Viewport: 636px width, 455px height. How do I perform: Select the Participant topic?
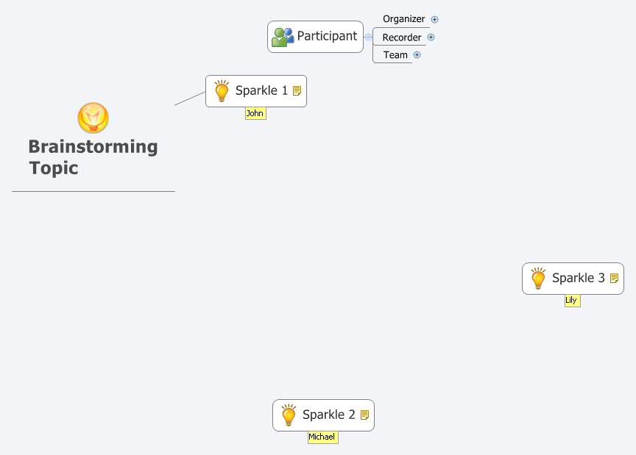326,35
